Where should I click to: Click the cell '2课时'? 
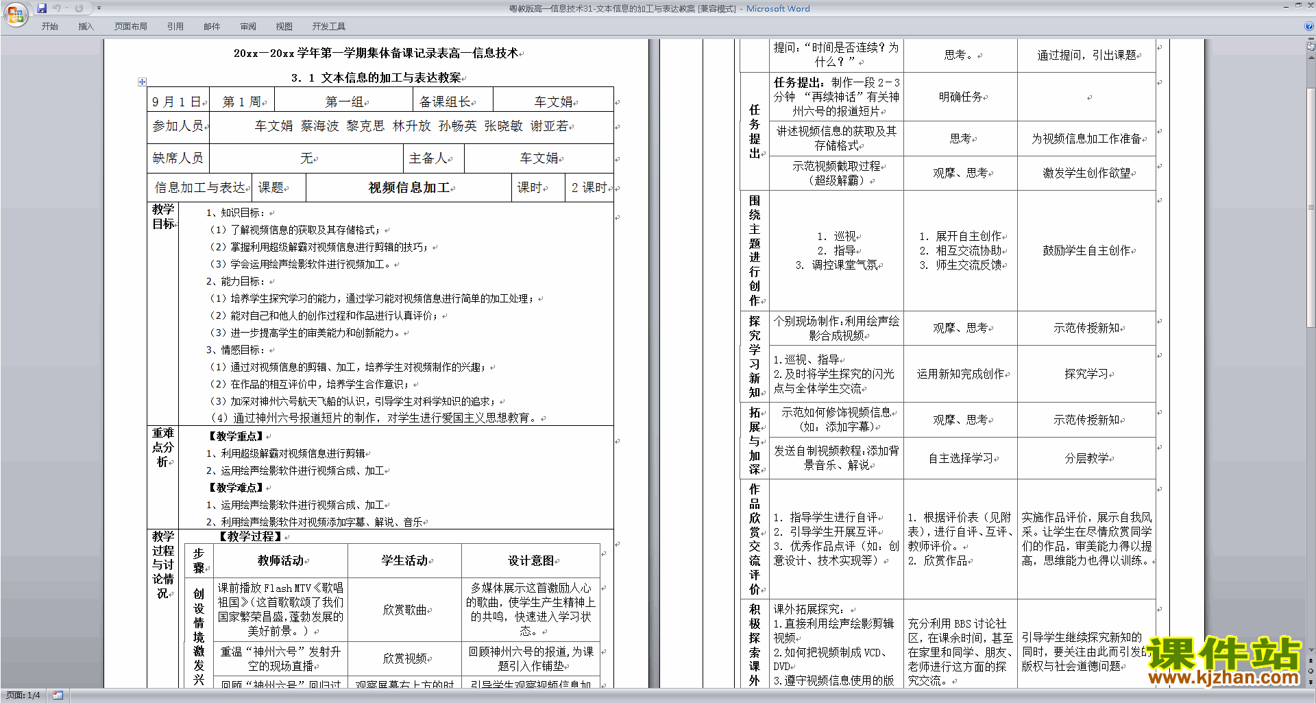click(x=589, y=187)
